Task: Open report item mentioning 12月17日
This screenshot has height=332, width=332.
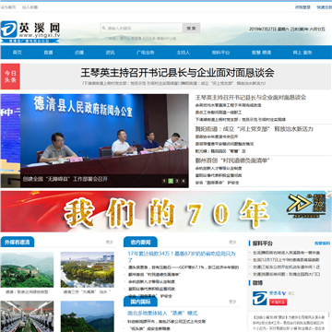Action: click(286, 260)
